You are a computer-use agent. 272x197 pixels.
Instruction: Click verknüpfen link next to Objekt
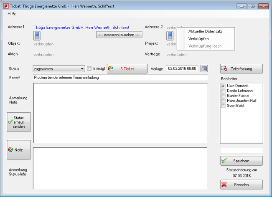coord(43,44)
